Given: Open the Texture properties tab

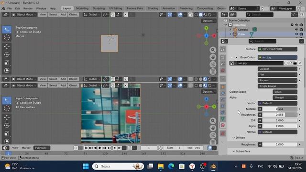Looking at the screenshot, I should tap(223, 134).
